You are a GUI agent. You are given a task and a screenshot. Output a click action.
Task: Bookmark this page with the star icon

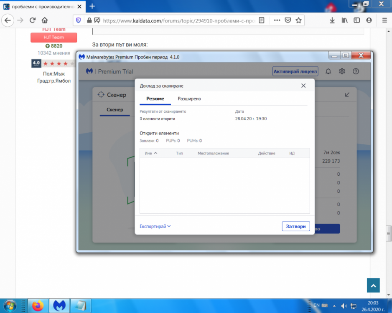click(x=298, y=20)
